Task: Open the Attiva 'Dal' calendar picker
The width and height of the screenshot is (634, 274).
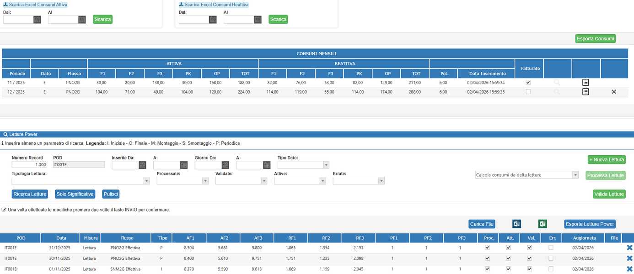Action: click(37, 20)
